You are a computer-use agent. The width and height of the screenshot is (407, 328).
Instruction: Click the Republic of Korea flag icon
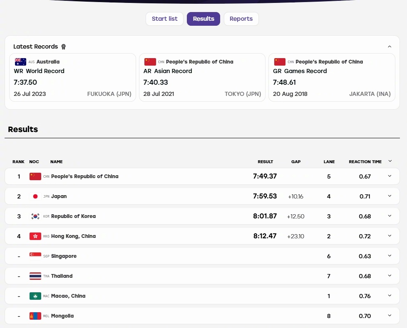pos(35,216)
